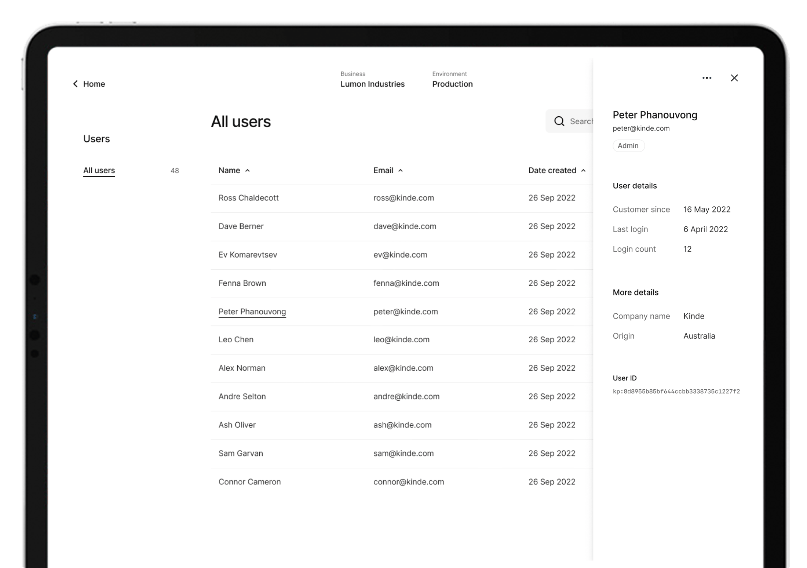Click the back chevron next to Home
The width and height of the screenshot is (807, 568).
[75, 84]
